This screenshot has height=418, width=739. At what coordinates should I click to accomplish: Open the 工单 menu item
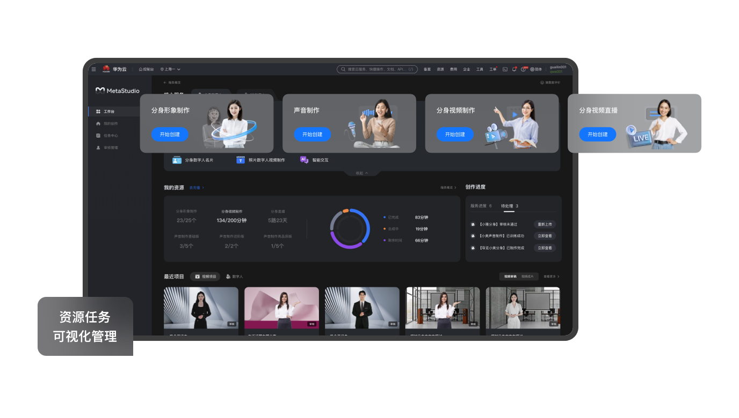pos(492,69)
